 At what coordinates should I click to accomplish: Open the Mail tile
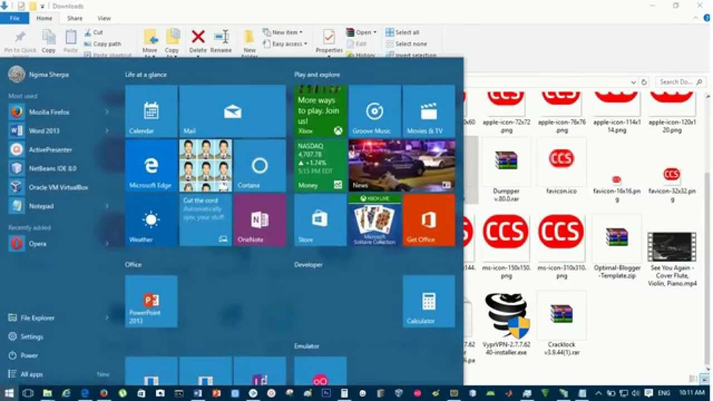click(233, 111)
